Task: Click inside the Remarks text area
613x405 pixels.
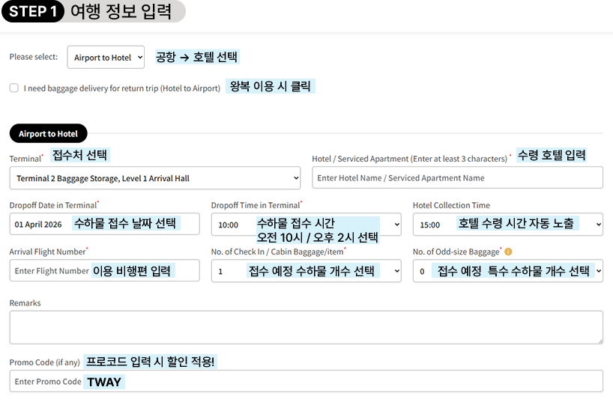Action: point(306,327)
